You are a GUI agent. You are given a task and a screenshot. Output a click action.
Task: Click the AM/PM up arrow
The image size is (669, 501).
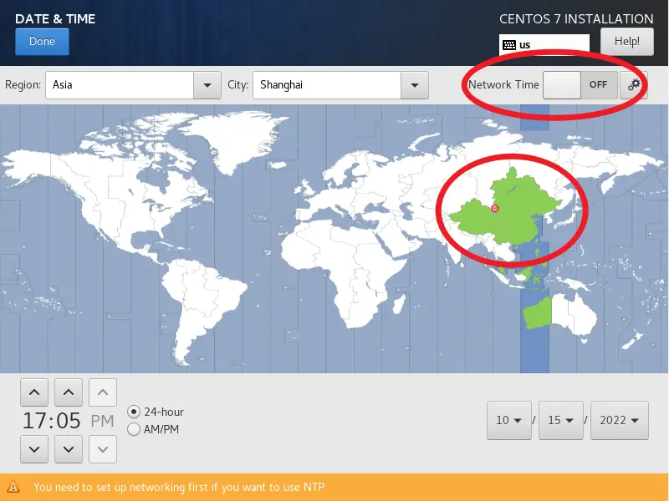[x=103, y=392]
